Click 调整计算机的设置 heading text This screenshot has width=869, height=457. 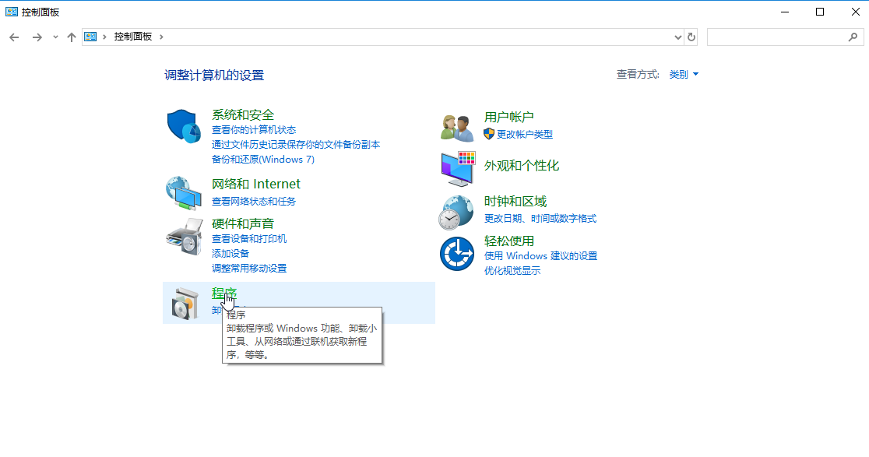click(x=214, y=76)
